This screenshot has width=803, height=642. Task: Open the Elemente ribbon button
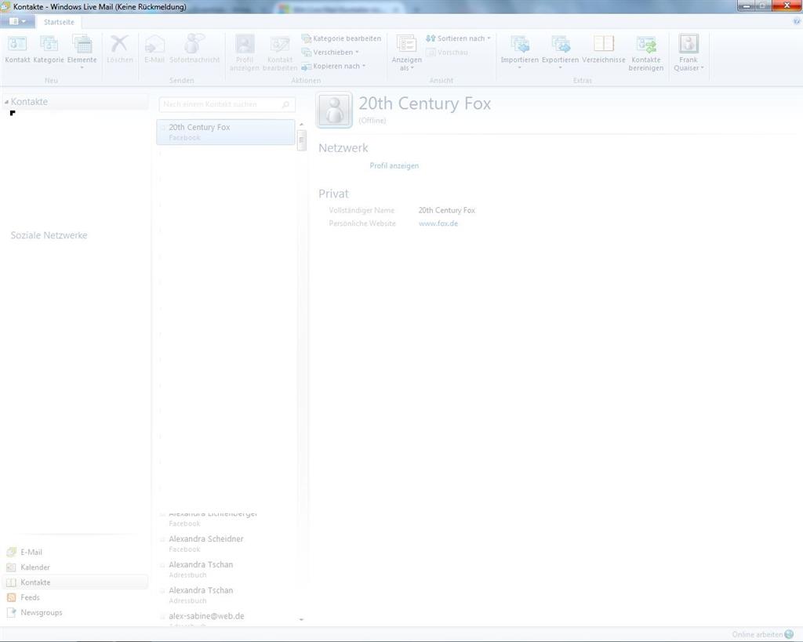point(82,51)
